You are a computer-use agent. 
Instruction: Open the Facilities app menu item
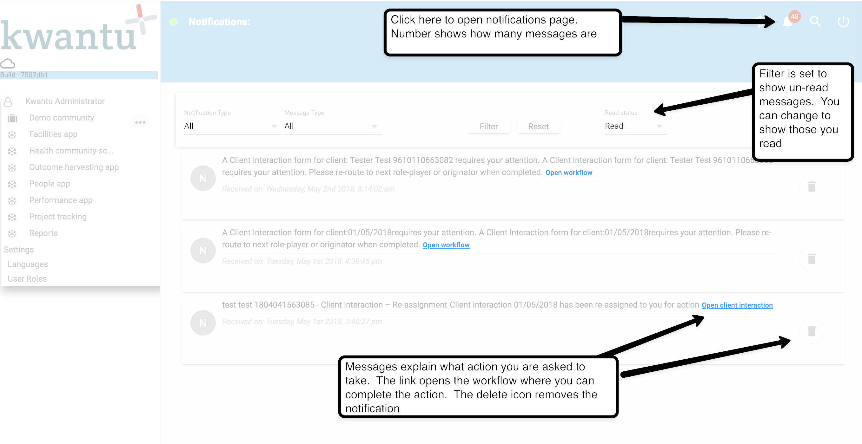[53, 134]
